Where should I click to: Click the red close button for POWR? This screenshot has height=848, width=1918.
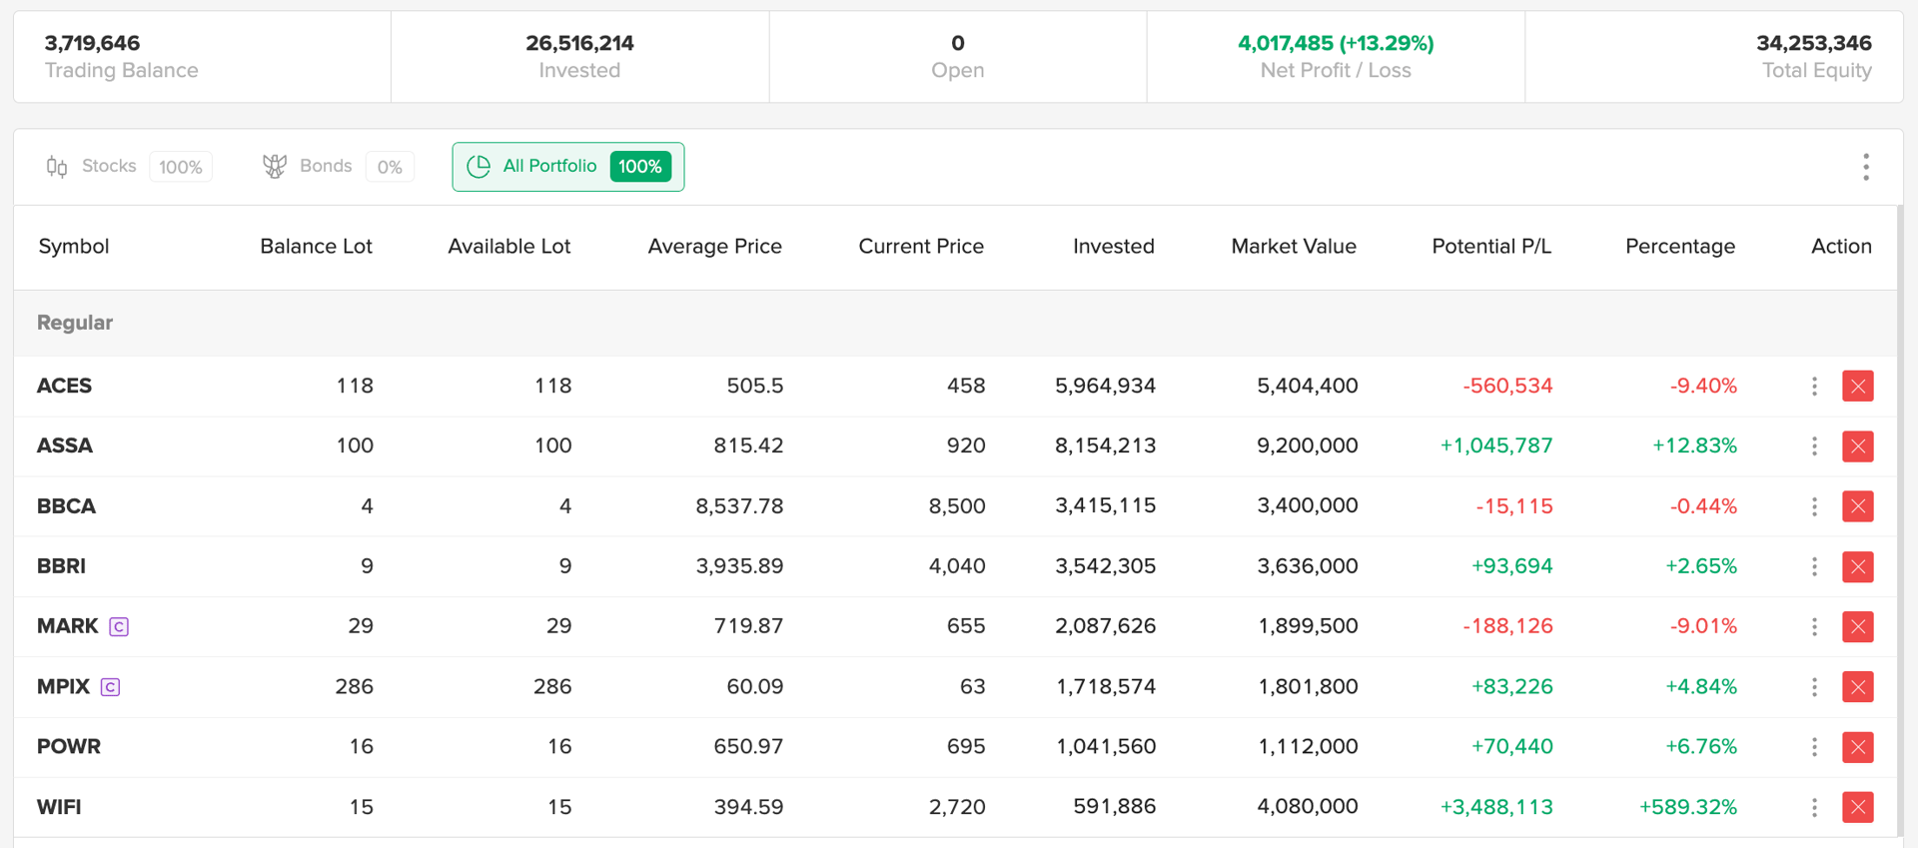pos(1858,747)
